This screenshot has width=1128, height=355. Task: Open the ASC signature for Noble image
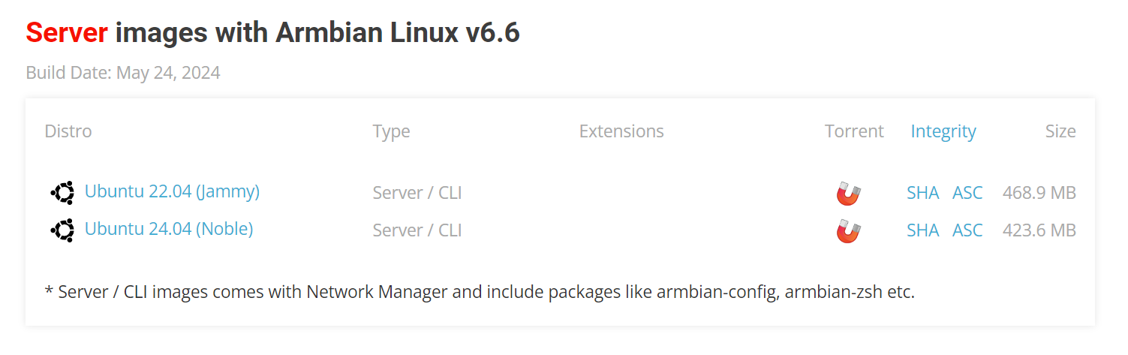pyautogui.click(x=967, y=230)
